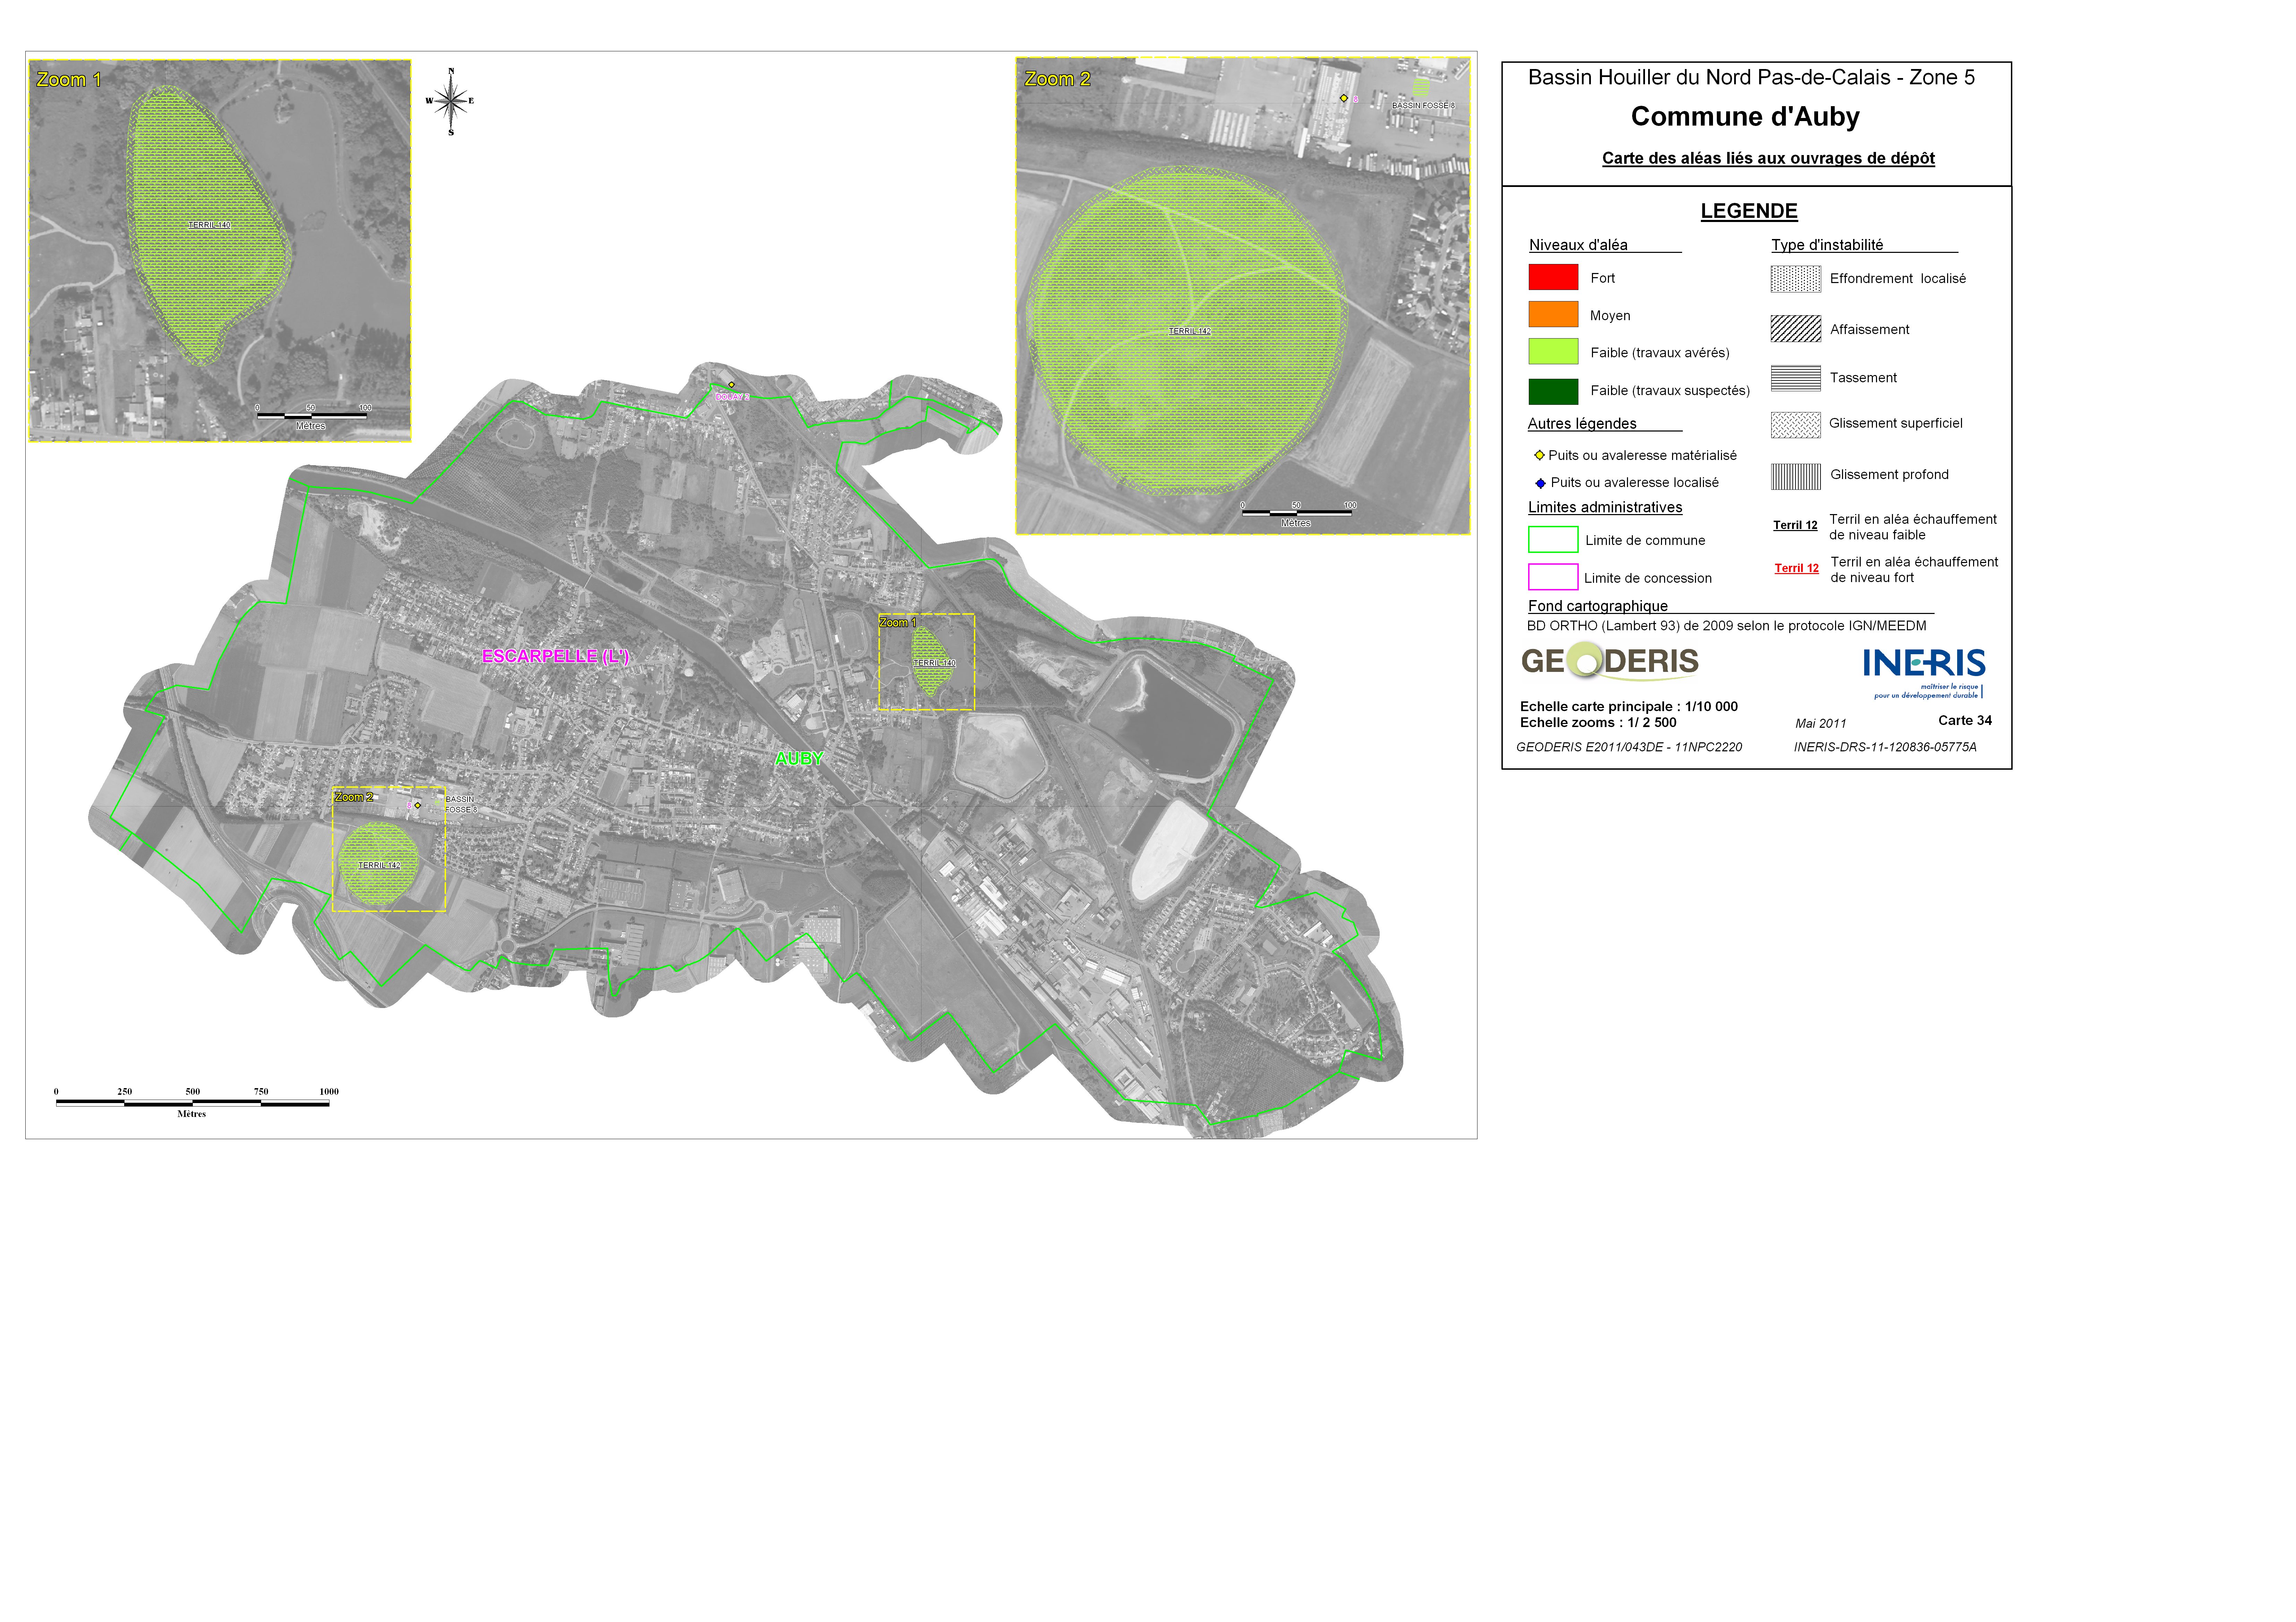Click the Zoom 2 dashed box on main map
This screenshot has height=1622, width=2296.
[x=389, y=849]
